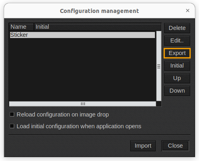Click the horizontal scrollbar of the list
The height and width of the screenshot is (161, 199).
83,104
